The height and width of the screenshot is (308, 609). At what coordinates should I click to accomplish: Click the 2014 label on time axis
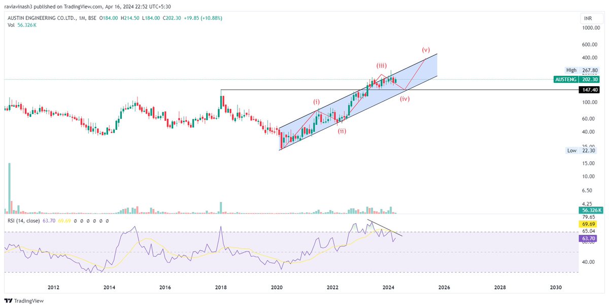[x=109, y=287]
